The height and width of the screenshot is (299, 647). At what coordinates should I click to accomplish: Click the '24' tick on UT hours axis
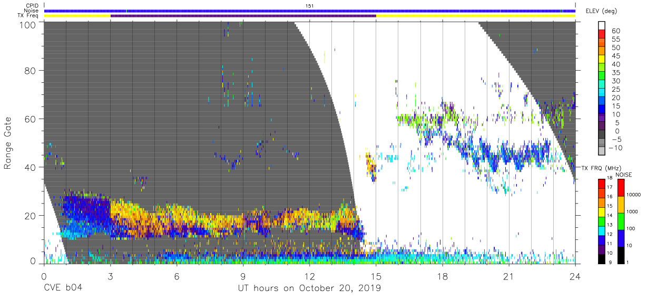point(575,276)
